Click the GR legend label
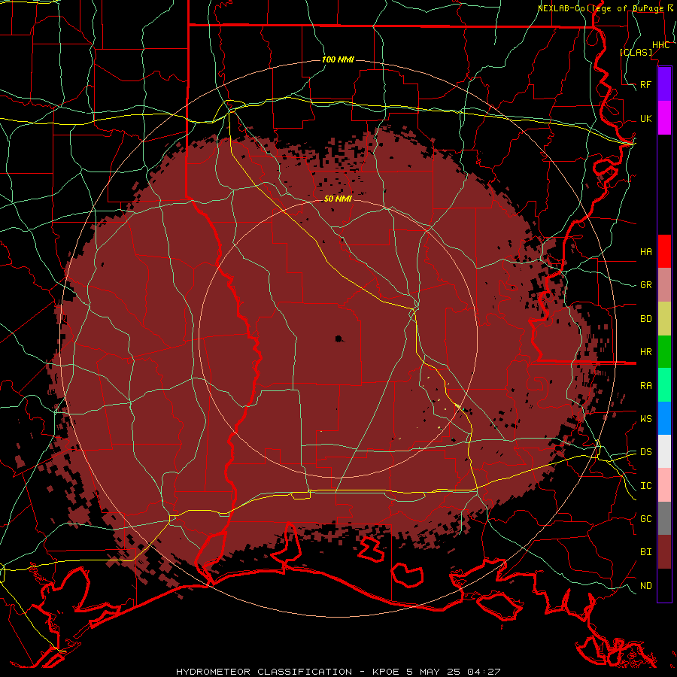 point(645,285)
